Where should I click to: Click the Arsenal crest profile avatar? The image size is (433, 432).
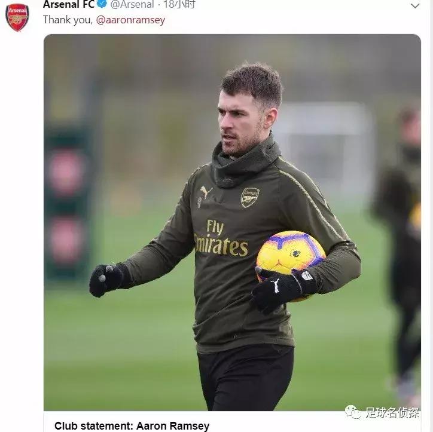click(x=17, y=17)
